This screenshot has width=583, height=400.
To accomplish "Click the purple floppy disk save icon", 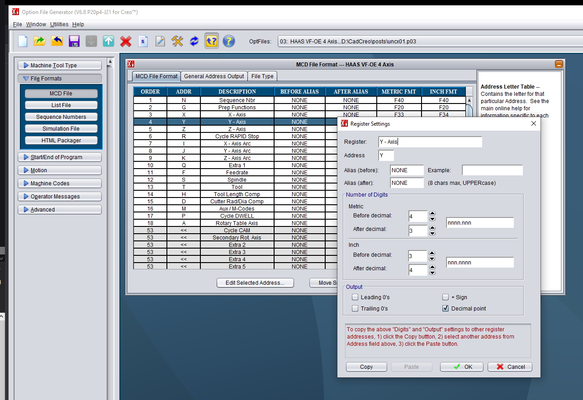I will (x=74, y=41).
